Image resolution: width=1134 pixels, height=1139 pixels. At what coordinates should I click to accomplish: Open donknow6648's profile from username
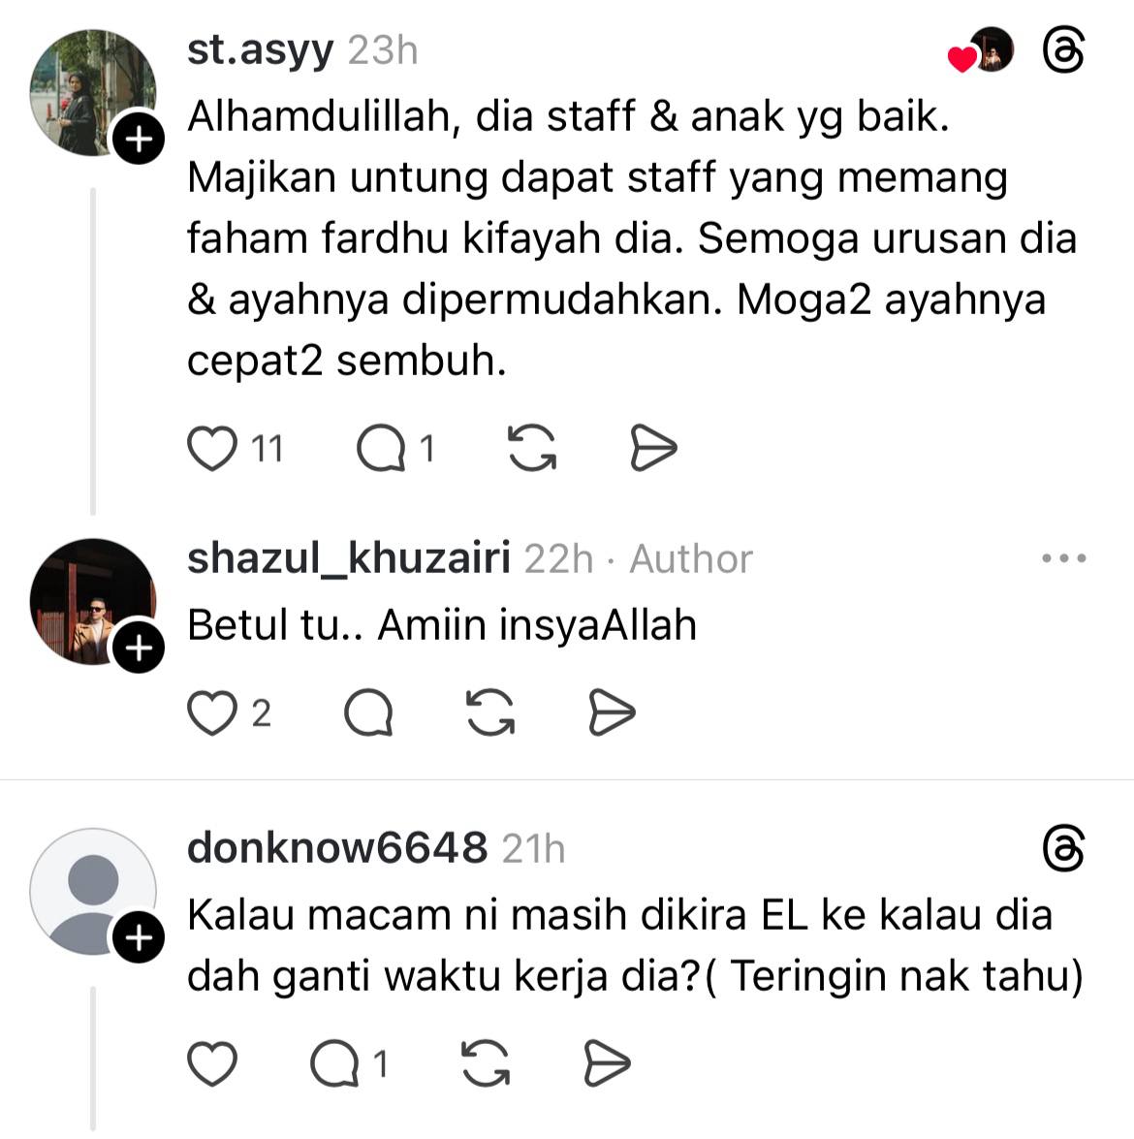[337, 848]
